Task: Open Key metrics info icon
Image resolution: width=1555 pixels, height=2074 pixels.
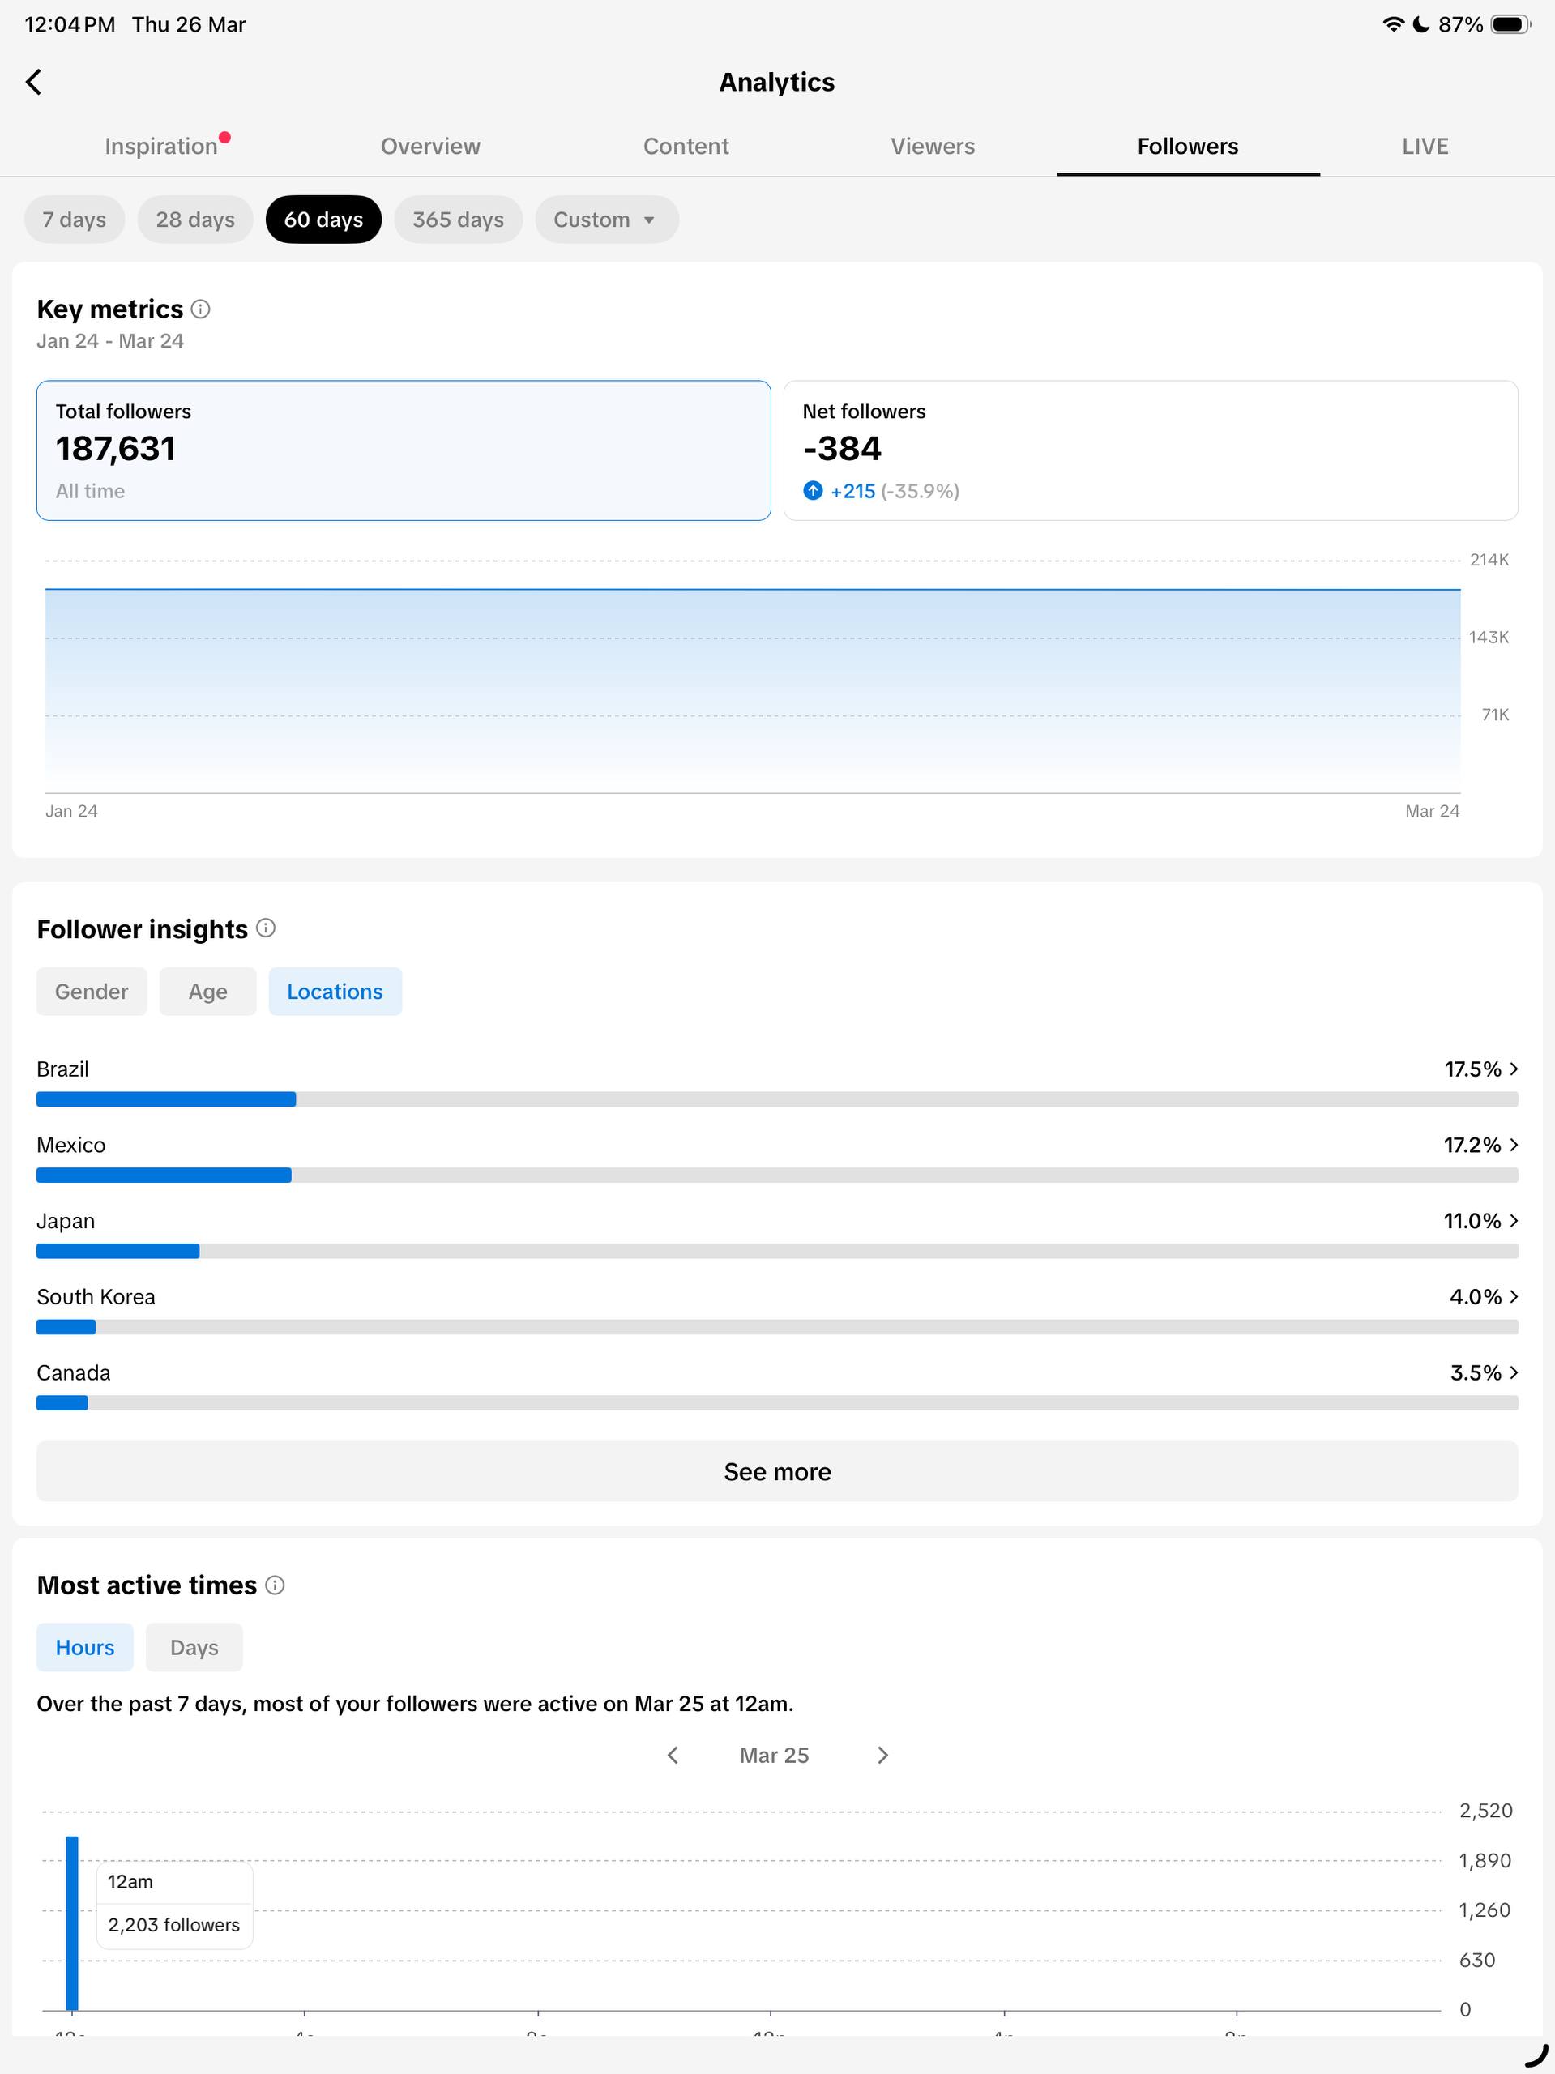Action: 201,309
